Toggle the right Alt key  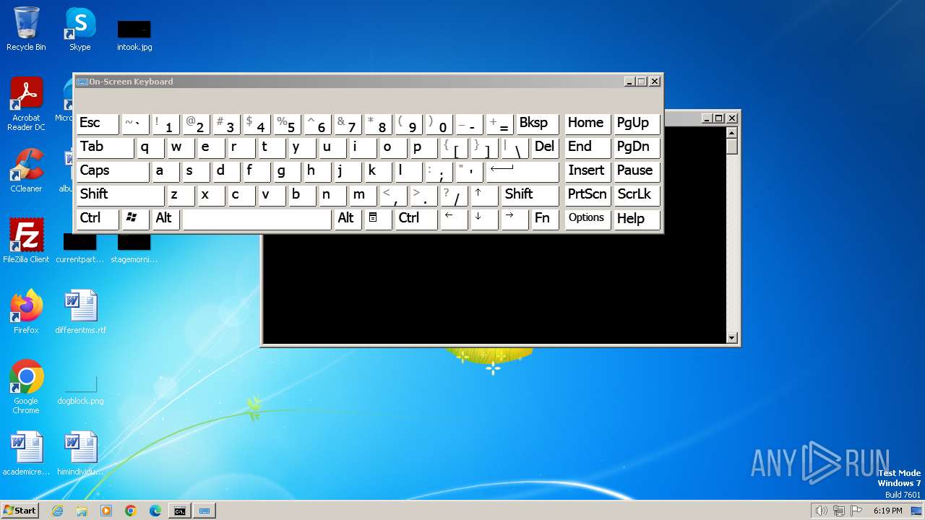click(x=348, y=218)
